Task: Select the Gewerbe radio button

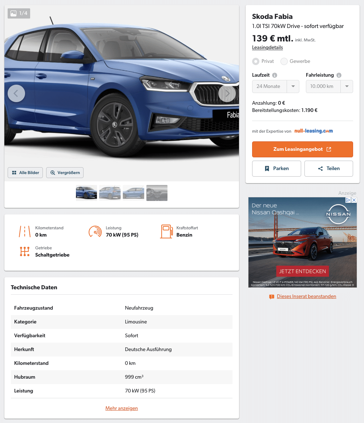Action: click(284, 61)
